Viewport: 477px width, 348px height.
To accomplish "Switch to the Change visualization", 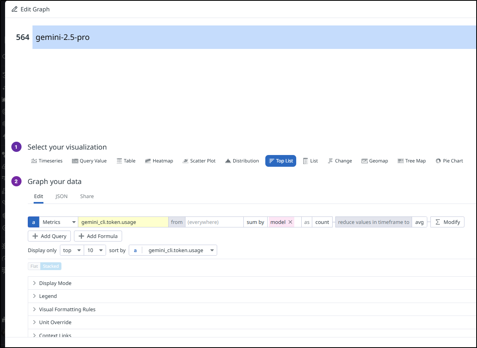I will (x=340, y=161).
